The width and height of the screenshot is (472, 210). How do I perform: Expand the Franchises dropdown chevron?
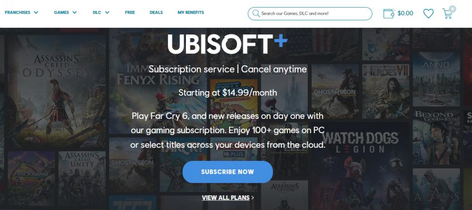point(36,12)
